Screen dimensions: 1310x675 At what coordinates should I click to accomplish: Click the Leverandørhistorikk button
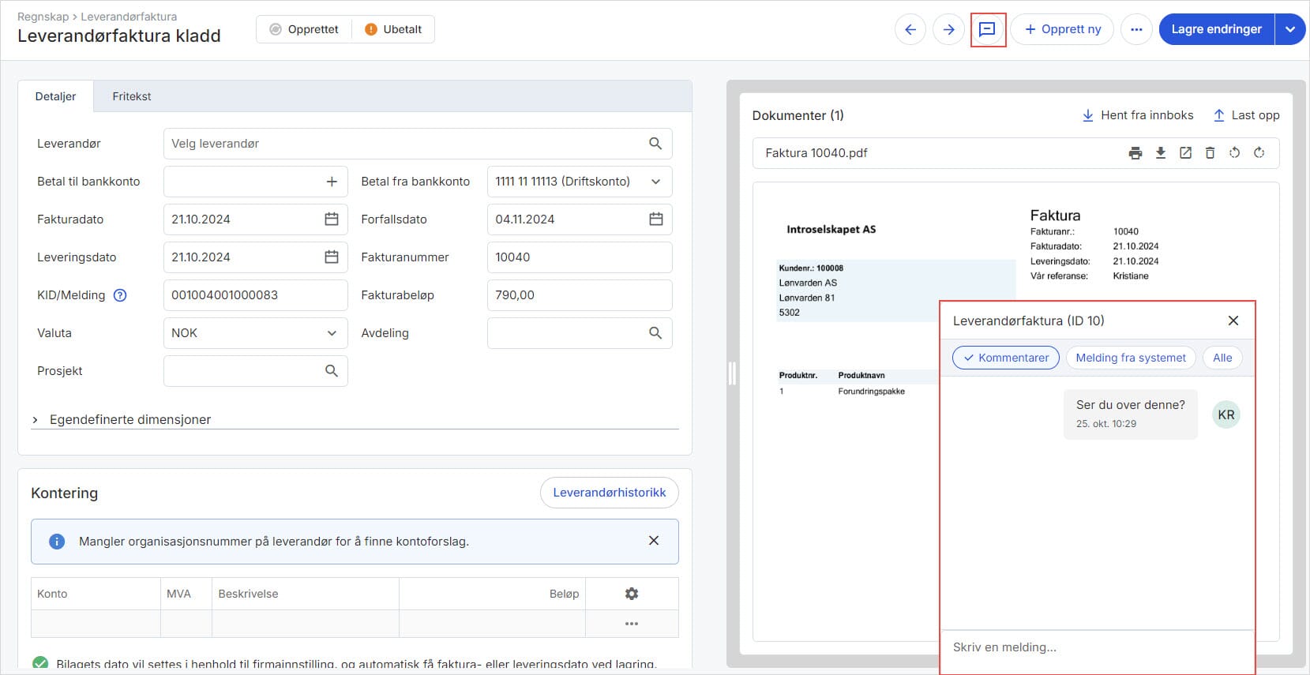coord(609,493)
